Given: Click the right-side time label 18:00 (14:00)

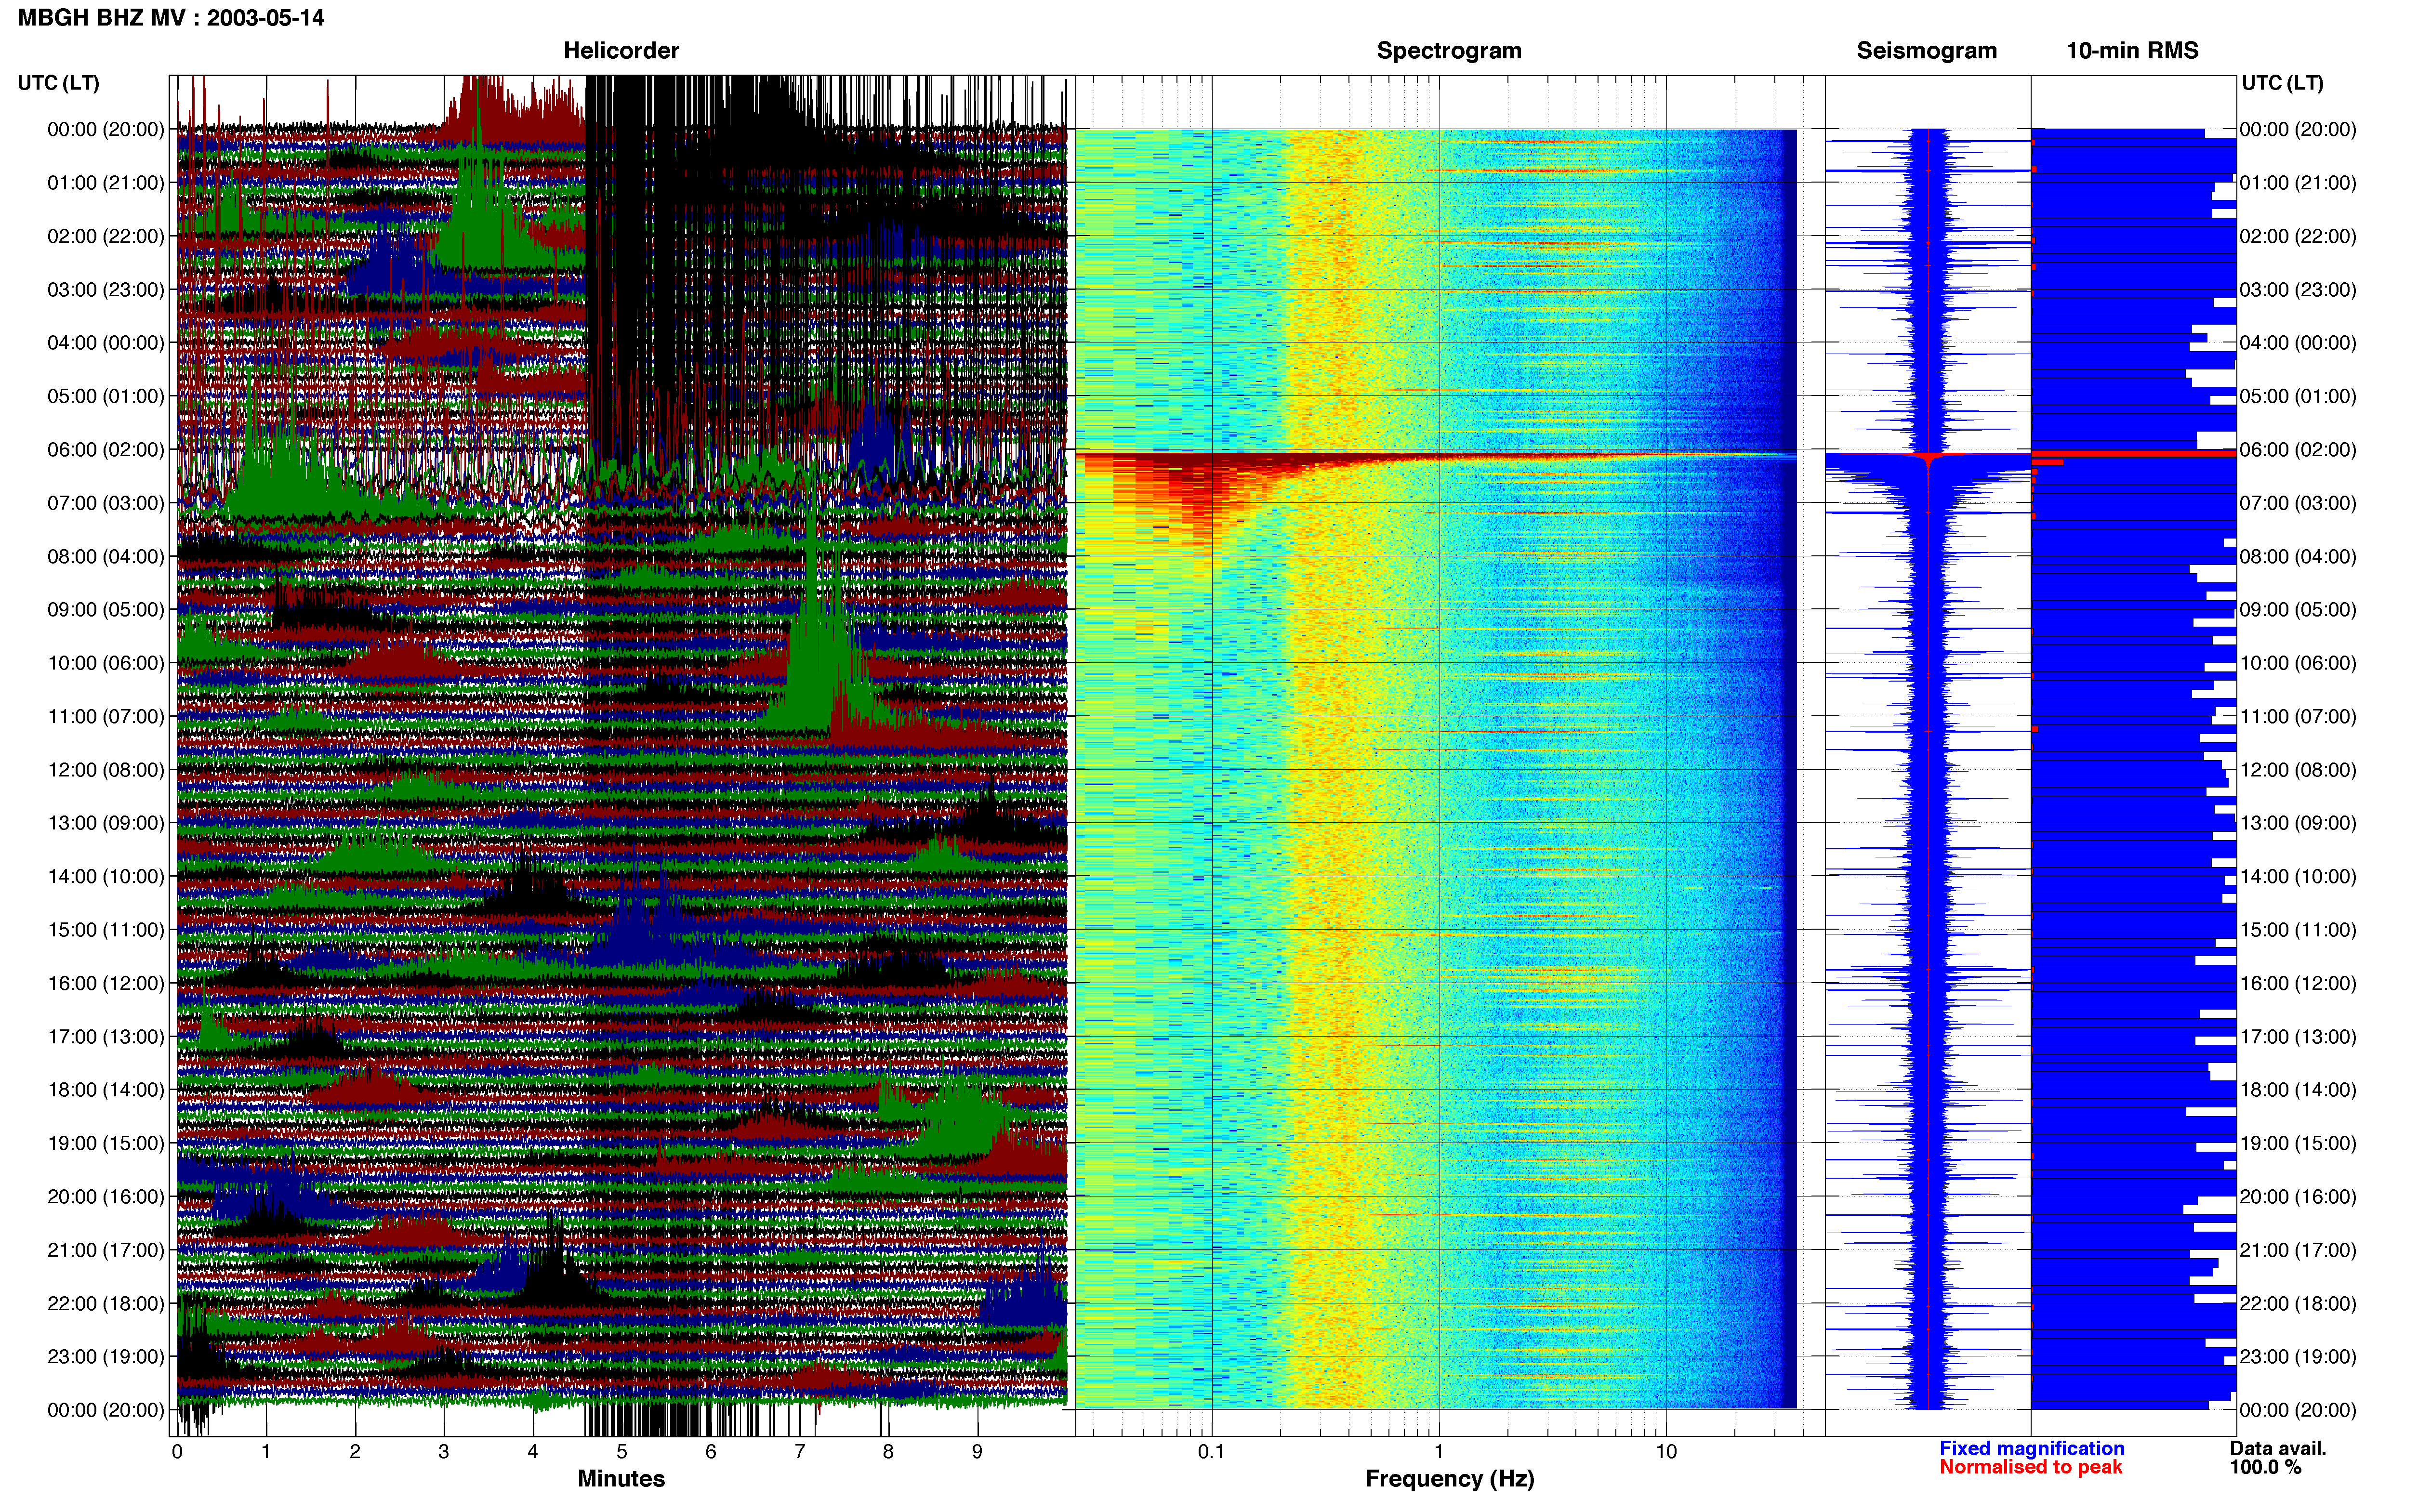Looking at the screenshot, I should point(2298,1090).
